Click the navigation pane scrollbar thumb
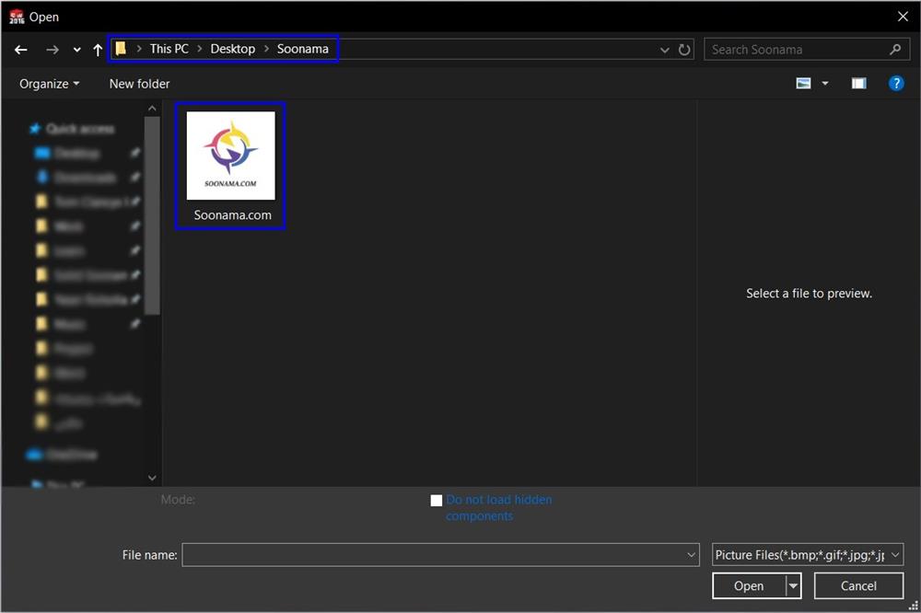 click(x=152, y=215)
